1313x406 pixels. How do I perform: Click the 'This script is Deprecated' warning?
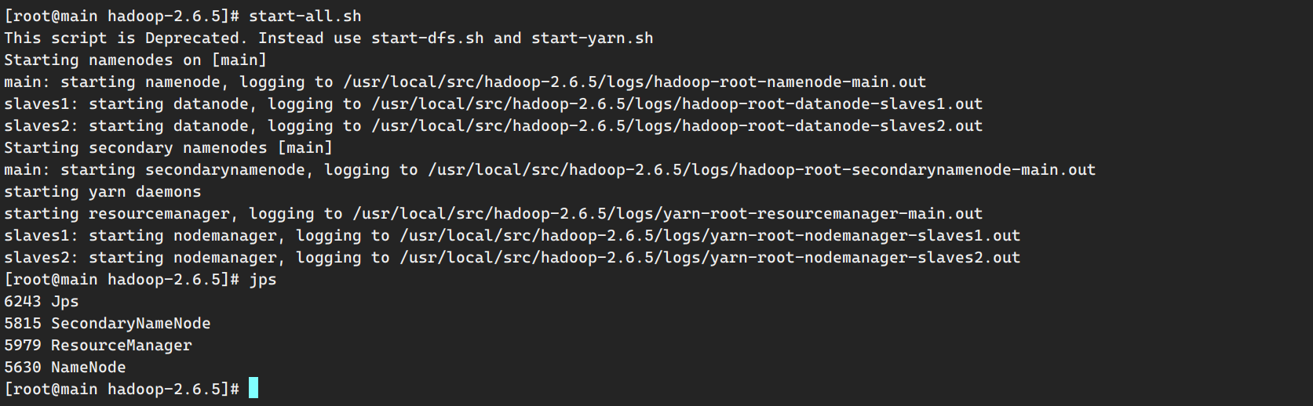coord(126,38)
